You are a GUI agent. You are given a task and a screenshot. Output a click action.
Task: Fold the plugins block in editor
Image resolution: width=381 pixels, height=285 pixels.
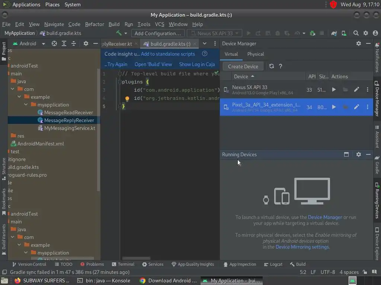119,82
